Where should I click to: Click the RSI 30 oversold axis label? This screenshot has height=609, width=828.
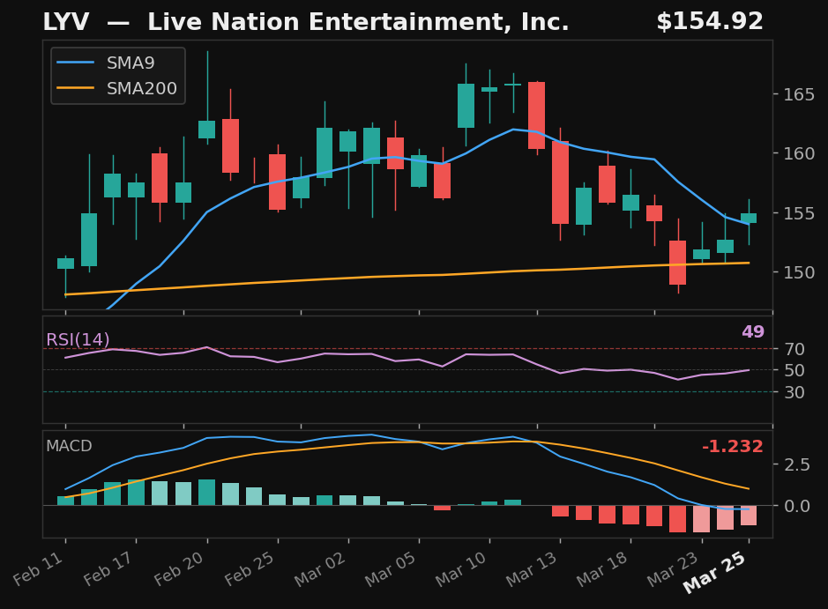pos(792,392)
